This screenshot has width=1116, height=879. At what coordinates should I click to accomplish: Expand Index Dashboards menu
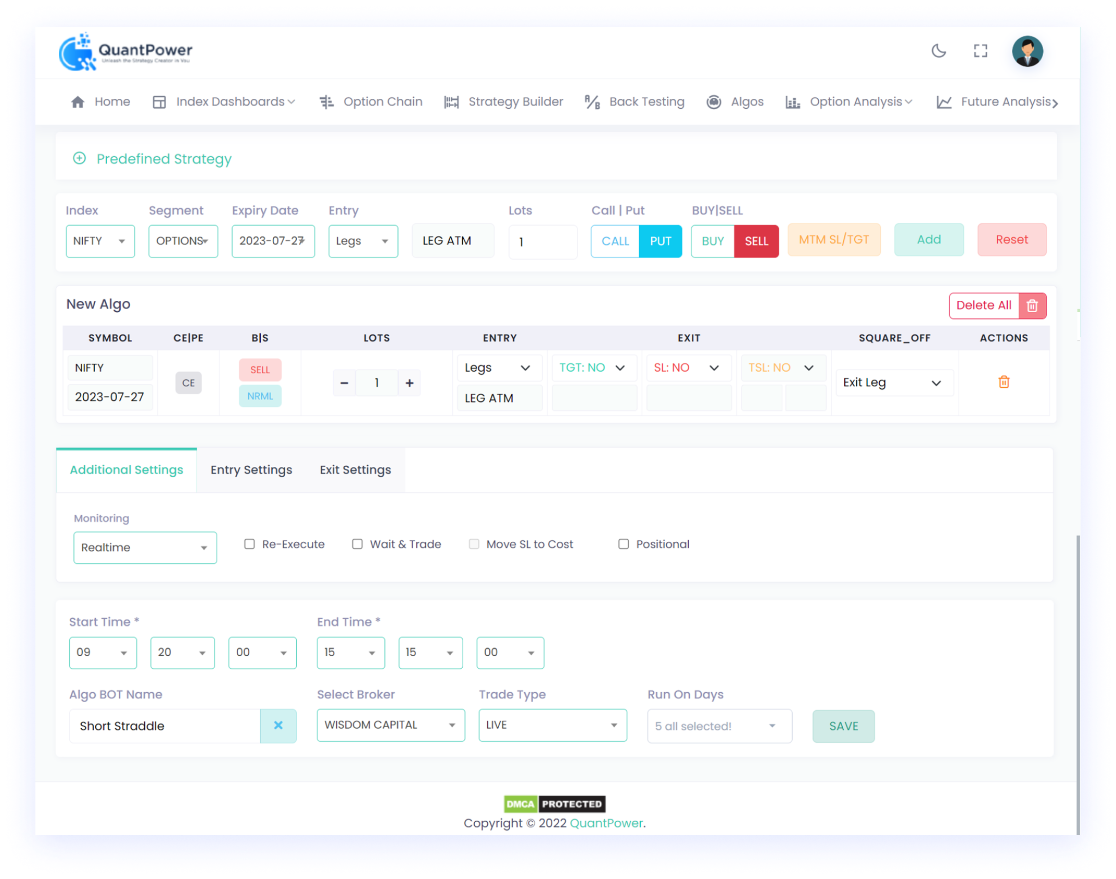point(224,101)
